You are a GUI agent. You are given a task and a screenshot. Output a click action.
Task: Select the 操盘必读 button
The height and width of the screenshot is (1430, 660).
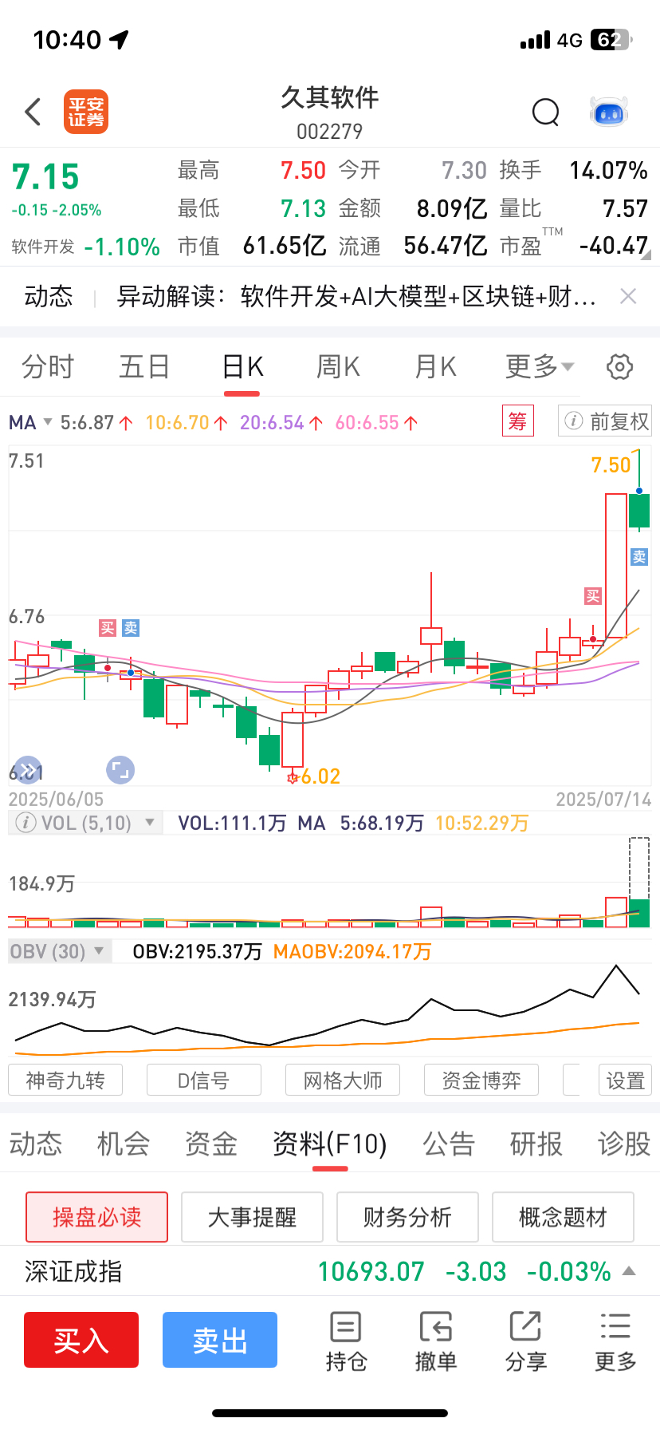[x=96, y=1217]
